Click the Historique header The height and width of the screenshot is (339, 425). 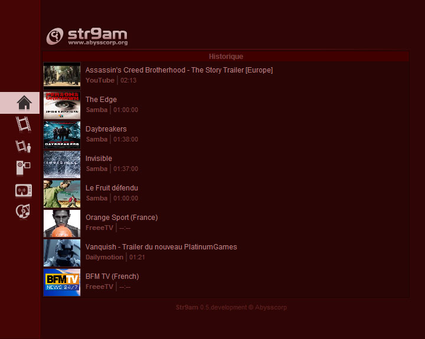(226, 57)
